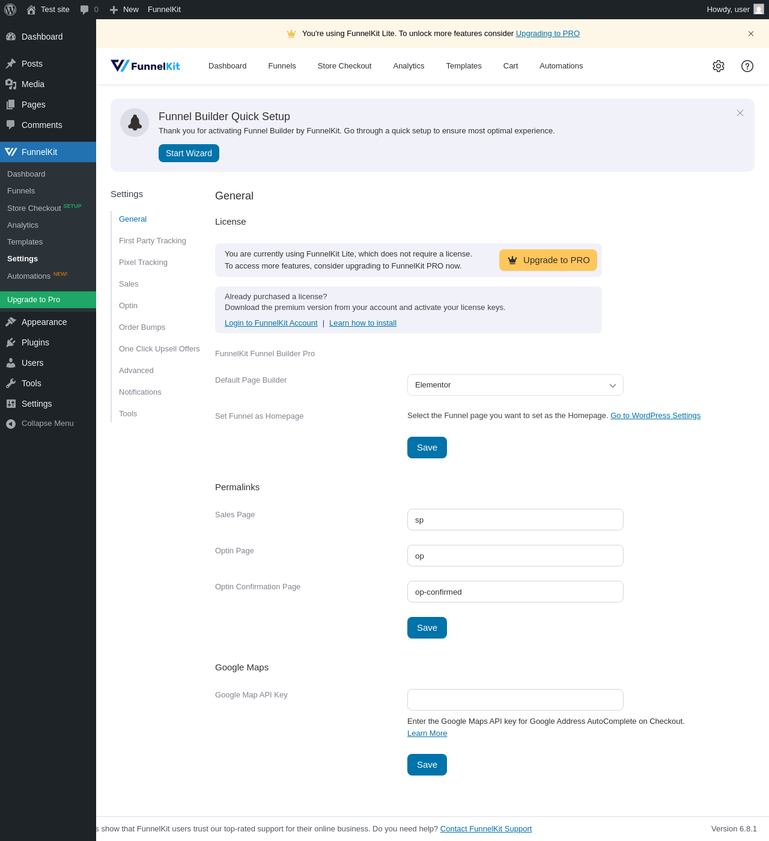Select Pixel Tracking settings section

143,263
